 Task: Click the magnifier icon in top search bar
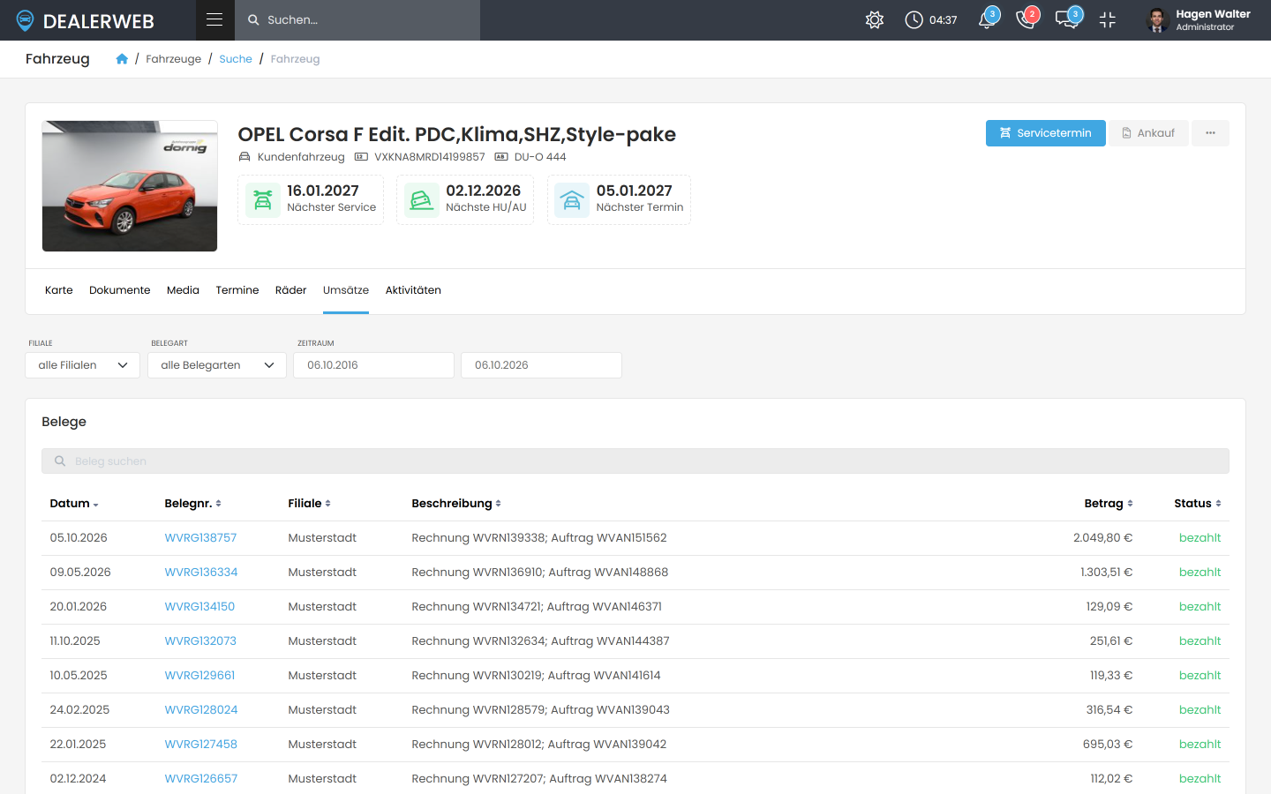(x=253, y=19)
